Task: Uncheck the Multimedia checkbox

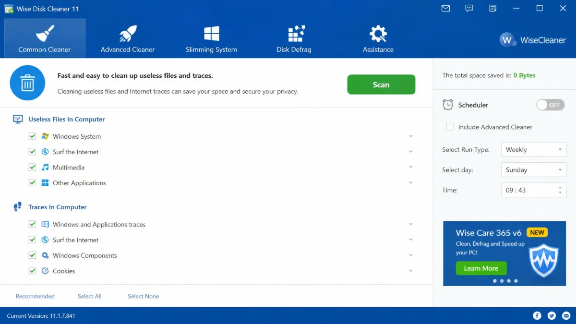Action: tap(32, 167)
